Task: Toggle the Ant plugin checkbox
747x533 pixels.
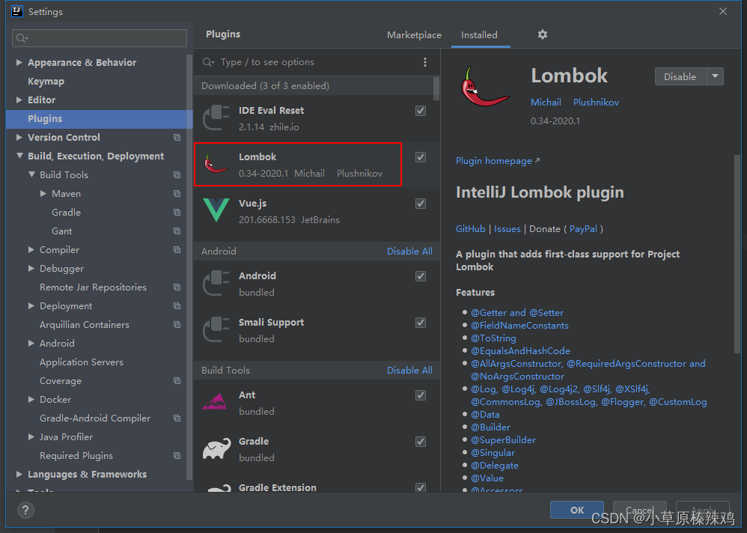Action: tap(421, 395)
